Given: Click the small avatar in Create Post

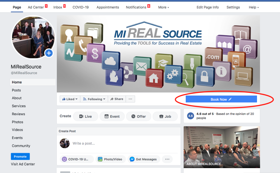Looking at the screenshot, I should pos(65,143).
